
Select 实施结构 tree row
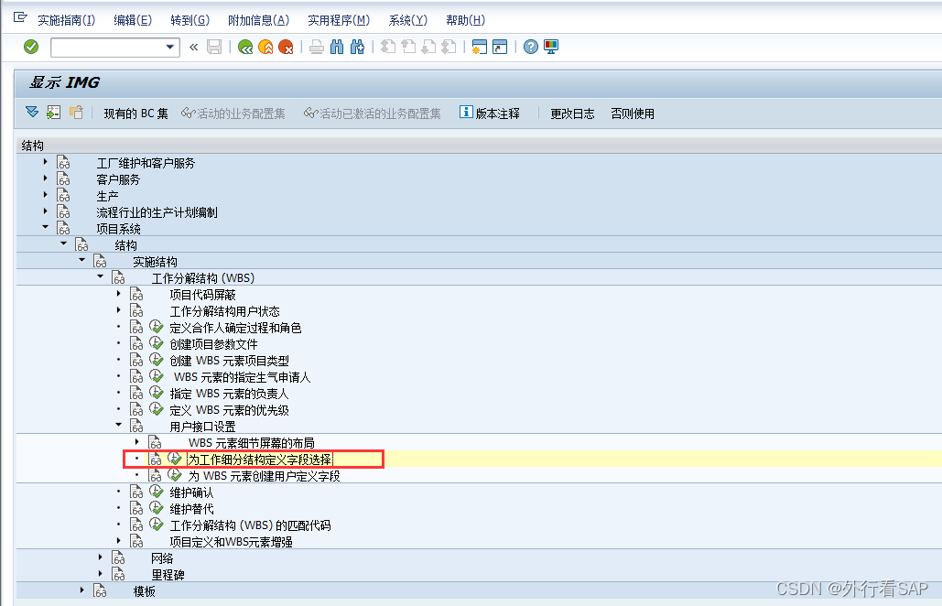[x=155, y=261]
